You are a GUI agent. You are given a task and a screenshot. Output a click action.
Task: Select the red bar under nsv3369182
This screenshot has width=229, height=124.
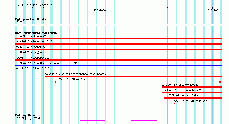193,98
